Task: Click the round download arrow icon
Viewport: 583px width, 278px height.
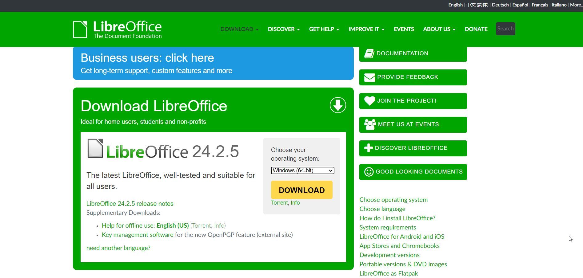Action: [338, 105]
